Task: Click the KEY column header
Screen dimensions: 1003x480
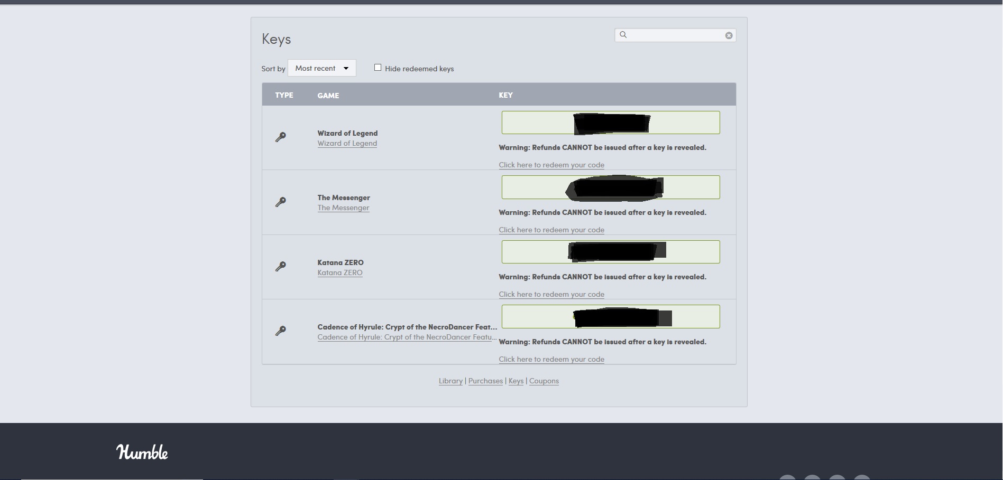Action: (505, 95)
